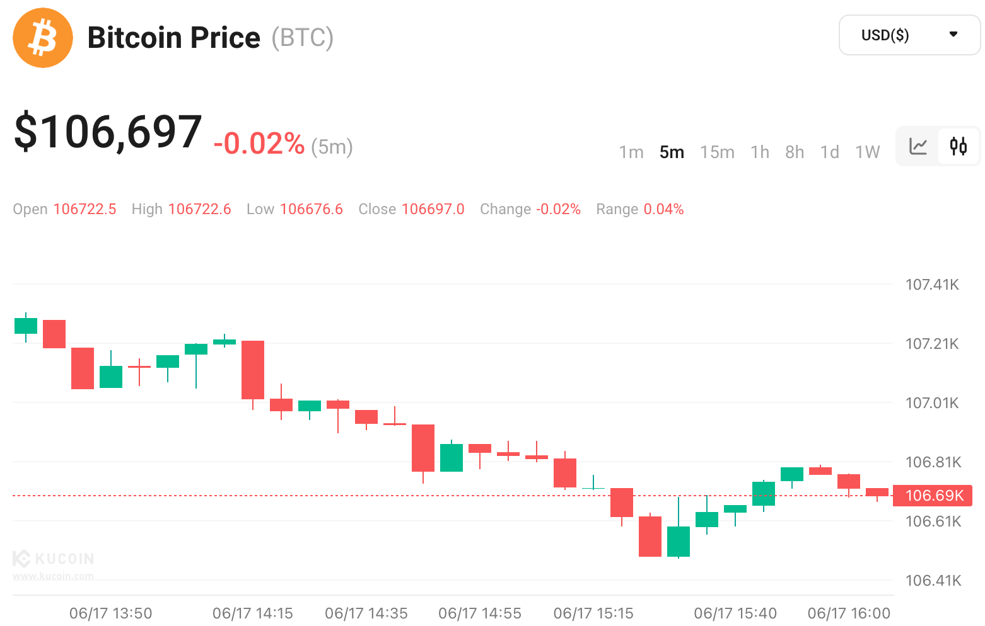Image resolution: width=985 pixels, height=626 pixels.
Task: Click the currency dropdown arrow
Action: 953,35
